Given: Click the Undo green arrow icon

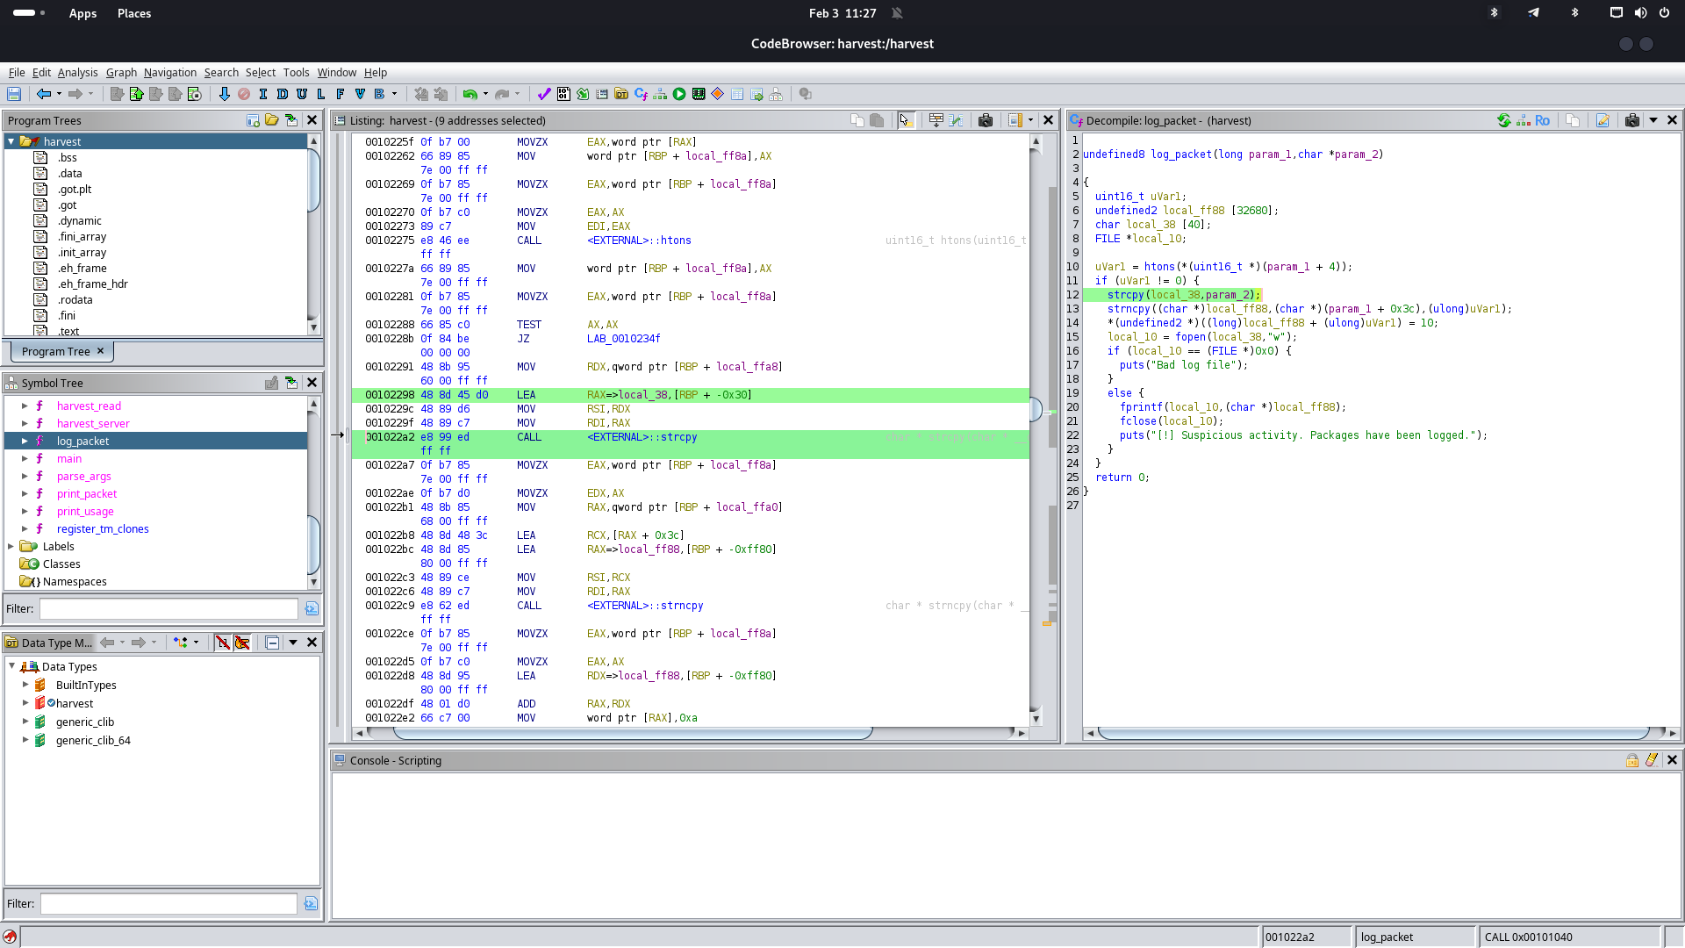Looking at the screenshot, I should point(470,94).
